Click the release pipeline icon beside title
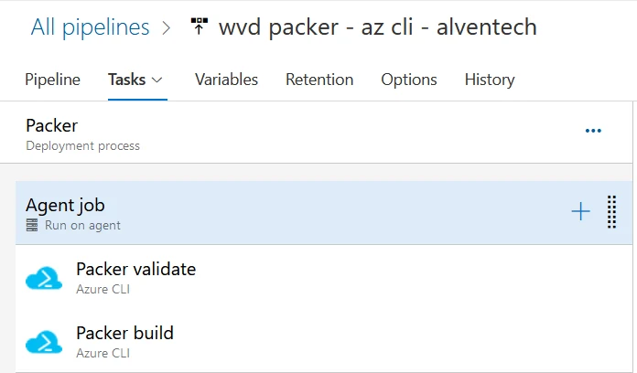This screenshot has width=637, height=373. point(200,27)
